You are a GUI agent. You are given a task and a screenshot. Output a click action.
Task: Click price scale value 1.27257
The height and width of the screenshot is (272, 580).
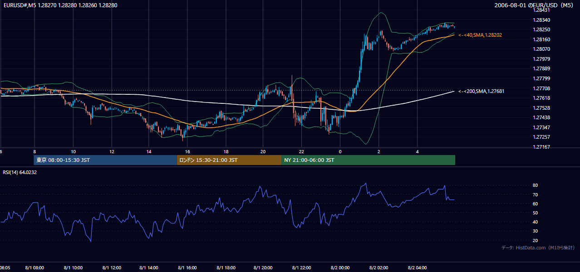541,137
